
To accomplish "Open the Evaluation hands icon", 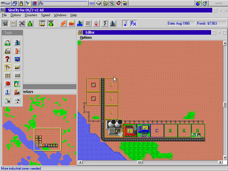I will click(22, 23).
